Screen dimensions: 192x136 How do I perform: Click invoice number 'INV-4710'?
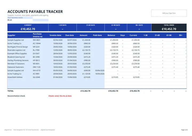pos(37,71)
